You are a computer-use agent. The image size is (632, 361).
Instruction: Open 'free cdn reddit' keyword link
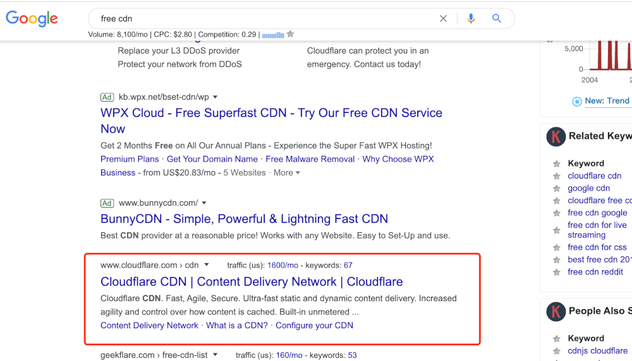click(x=595, y=272)
